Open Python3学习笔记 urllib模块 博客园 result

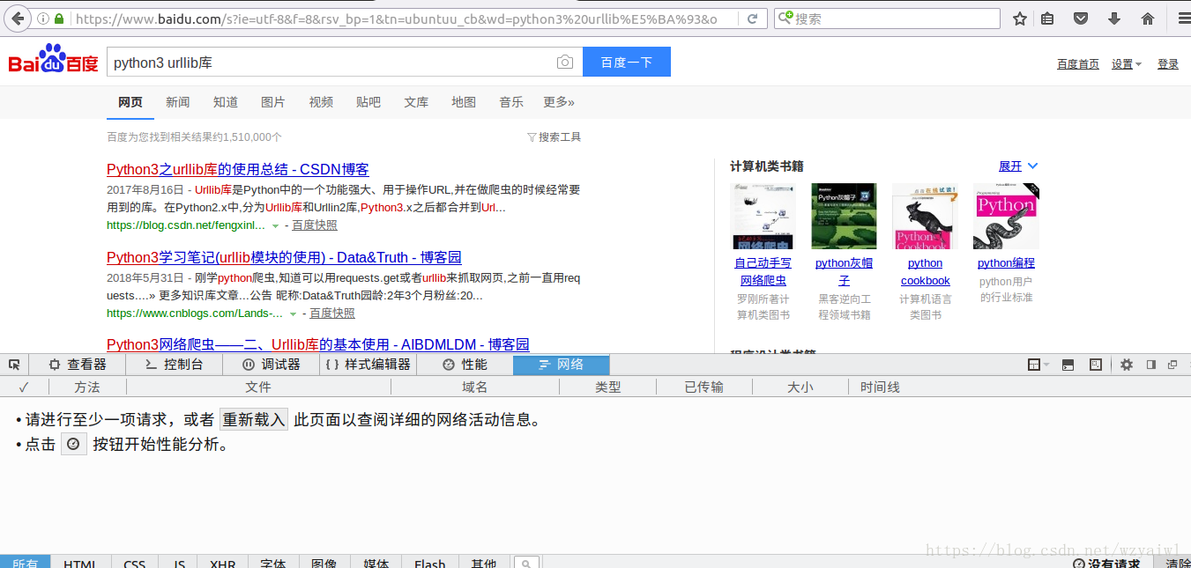(x=284, y=258)
